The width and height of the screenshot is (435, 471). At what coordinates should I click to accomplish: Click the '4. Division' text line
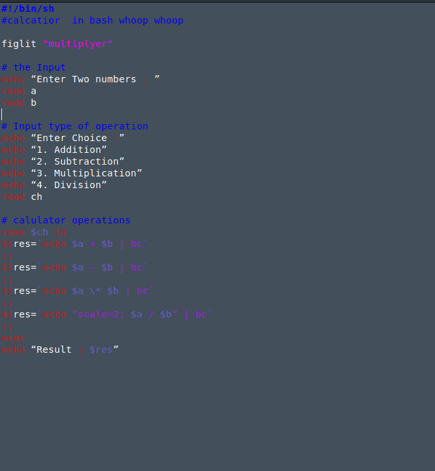click(69, 185)
